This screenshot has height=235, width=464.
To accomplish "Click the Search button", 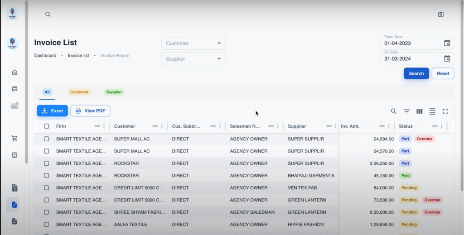I will click(x=416, y=73).
